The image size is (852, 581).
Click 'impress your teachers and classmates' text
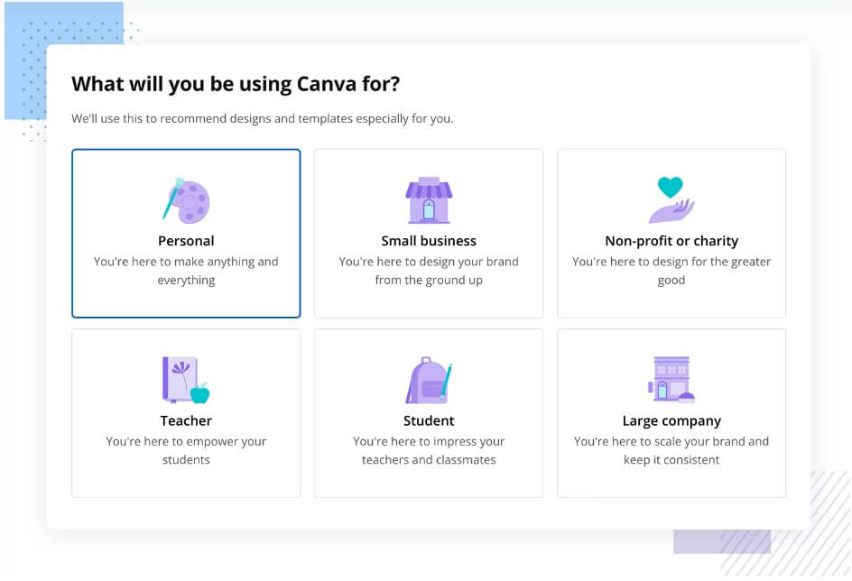[429, 451]
